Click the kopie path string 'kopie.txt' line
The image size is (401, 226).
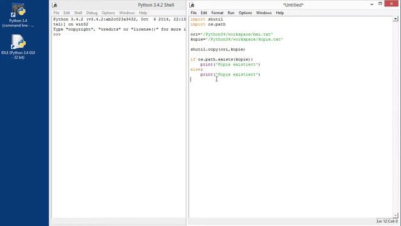point(237,40)
